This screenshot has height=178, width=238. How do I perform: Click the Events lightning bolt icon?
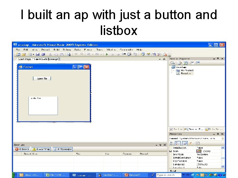click(x=190, y=143)
